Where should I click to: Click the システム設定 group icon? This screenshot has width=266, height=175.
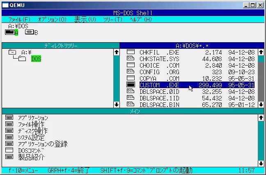9,137
